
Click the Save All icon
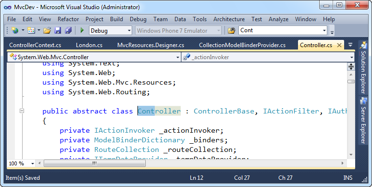(69, 30)
